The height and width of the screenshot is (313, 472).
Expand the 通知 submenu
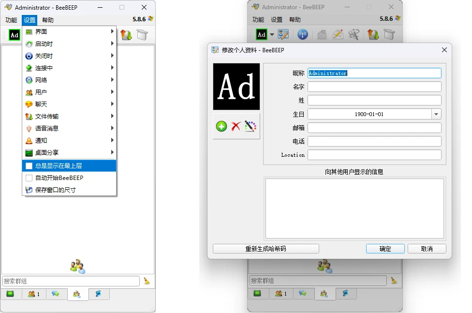click(69, 140)
